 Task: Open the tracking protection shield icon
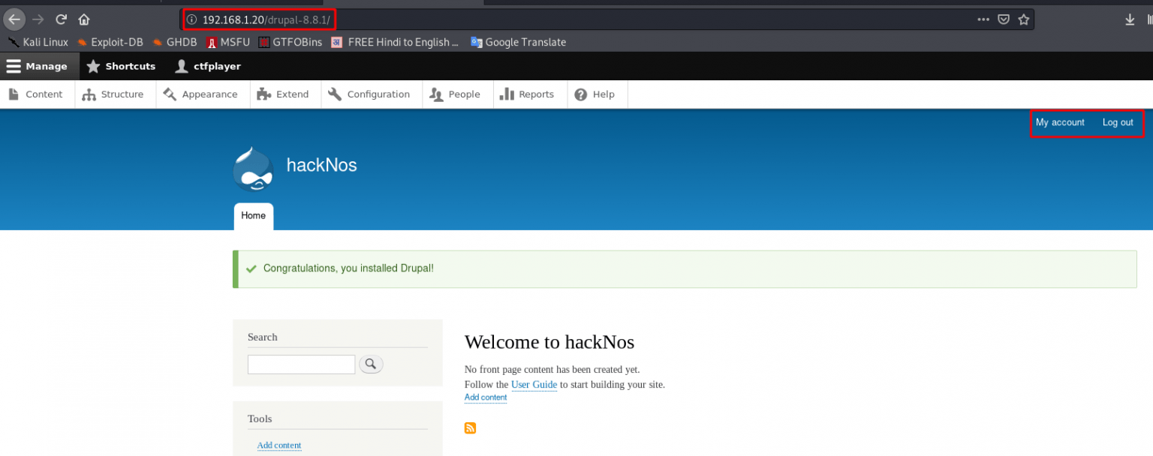[x=1004, y=19]
